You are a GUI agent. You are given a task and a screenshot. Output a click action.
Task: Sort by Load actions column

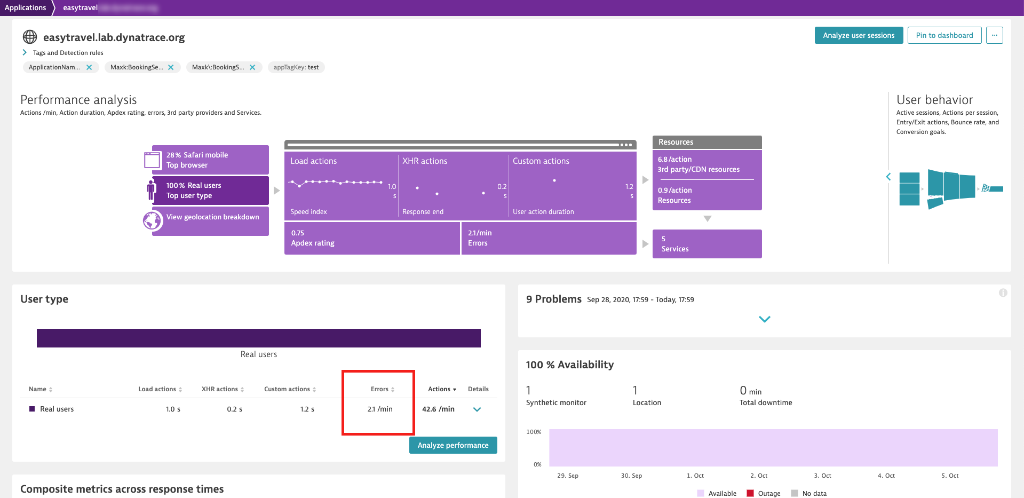(x=160, y=389)
